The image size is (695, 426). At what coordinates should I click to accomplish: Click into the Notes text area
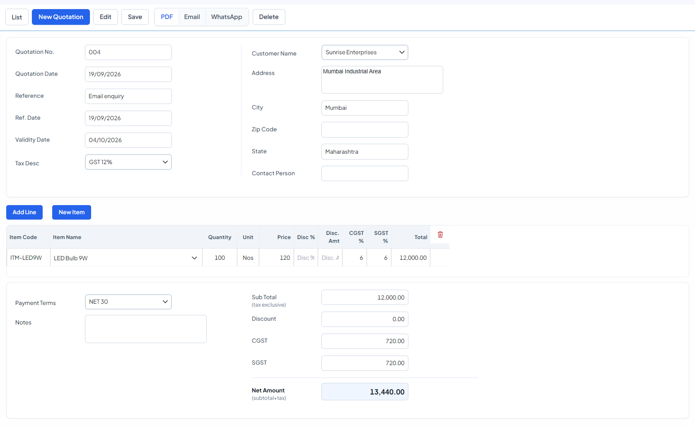pos(146,329)
